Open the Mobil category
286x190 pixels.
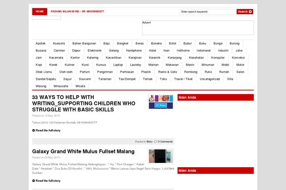pos(225,65)
